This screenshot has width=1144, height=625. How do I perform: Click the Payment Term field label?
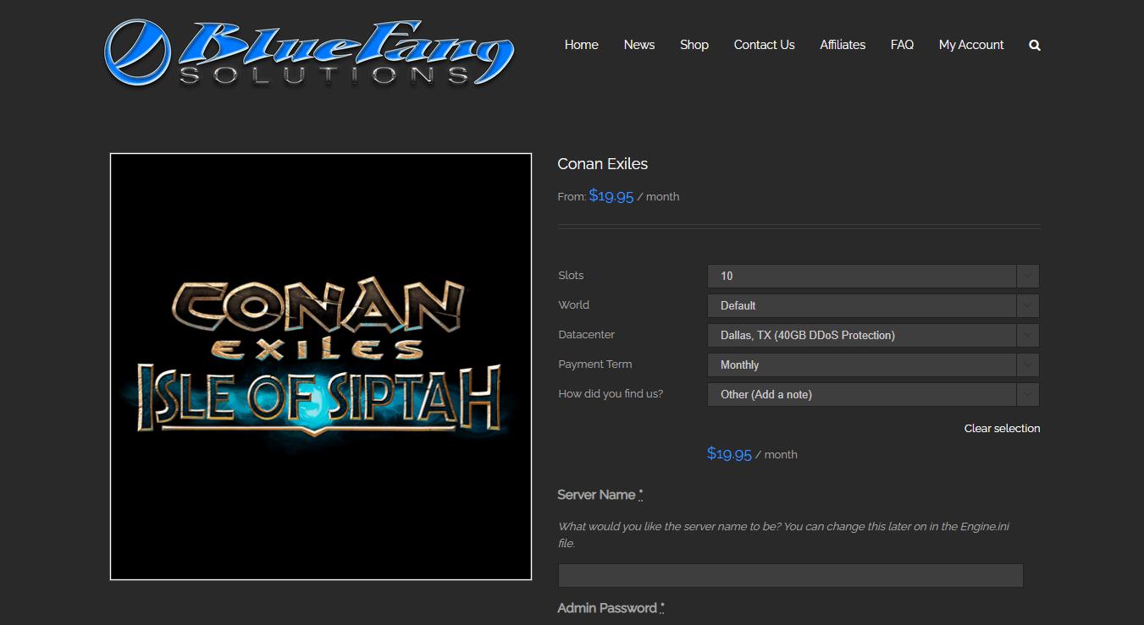[594, 365]
